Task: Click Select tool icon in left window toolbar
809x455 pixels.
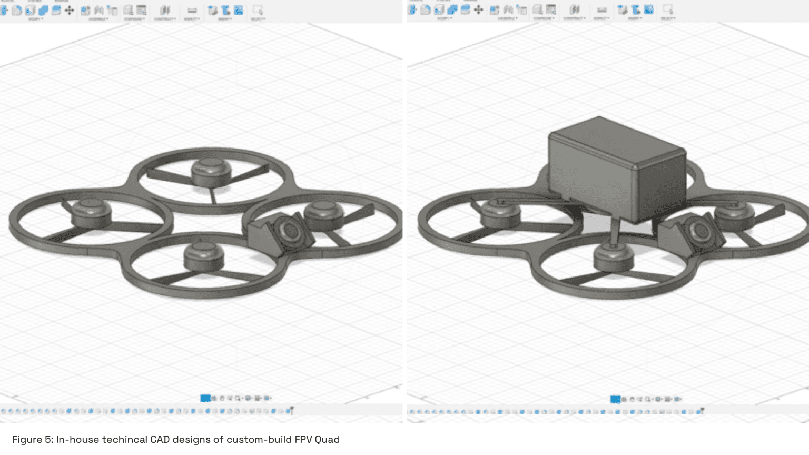Action: coord(258,10)
